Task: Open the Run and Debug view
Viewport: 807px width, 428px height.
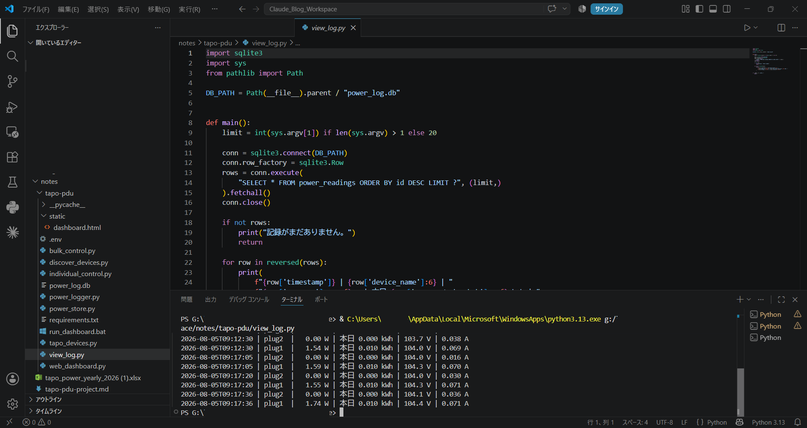Action: (x=13, y=107)
